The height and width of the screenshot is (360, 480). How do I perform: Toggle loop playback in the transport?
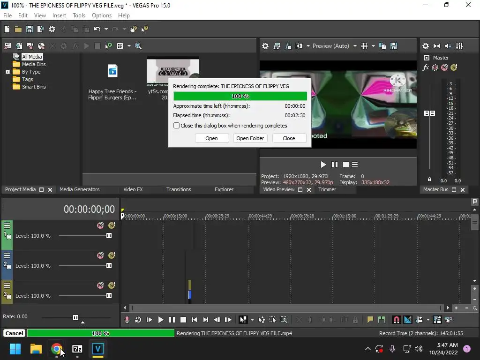(138, 320)
